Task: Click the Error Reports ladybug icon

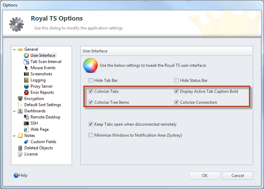Action: point(26,92)
